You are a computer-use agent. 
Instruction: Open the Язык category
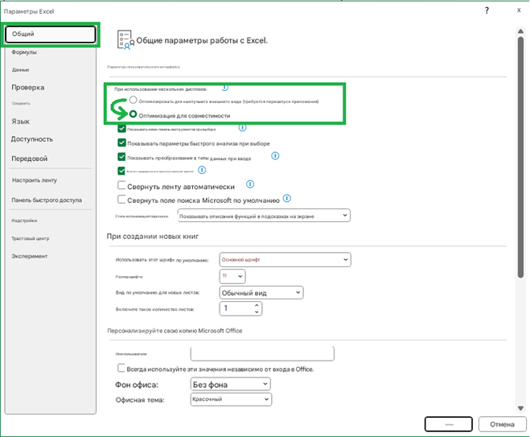click(21, 122)
